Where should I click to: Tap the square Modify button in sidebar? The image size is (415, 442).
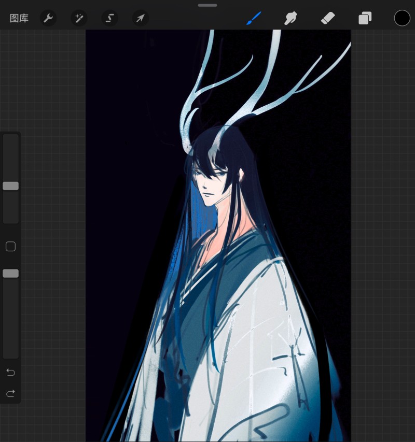(11, 246)
